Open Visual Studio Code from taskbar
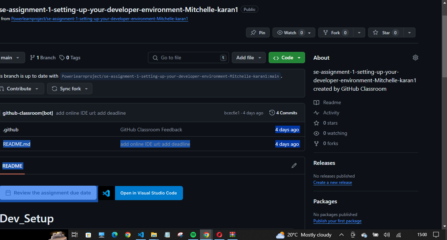447x240 pixels. (x=141, y=235)
